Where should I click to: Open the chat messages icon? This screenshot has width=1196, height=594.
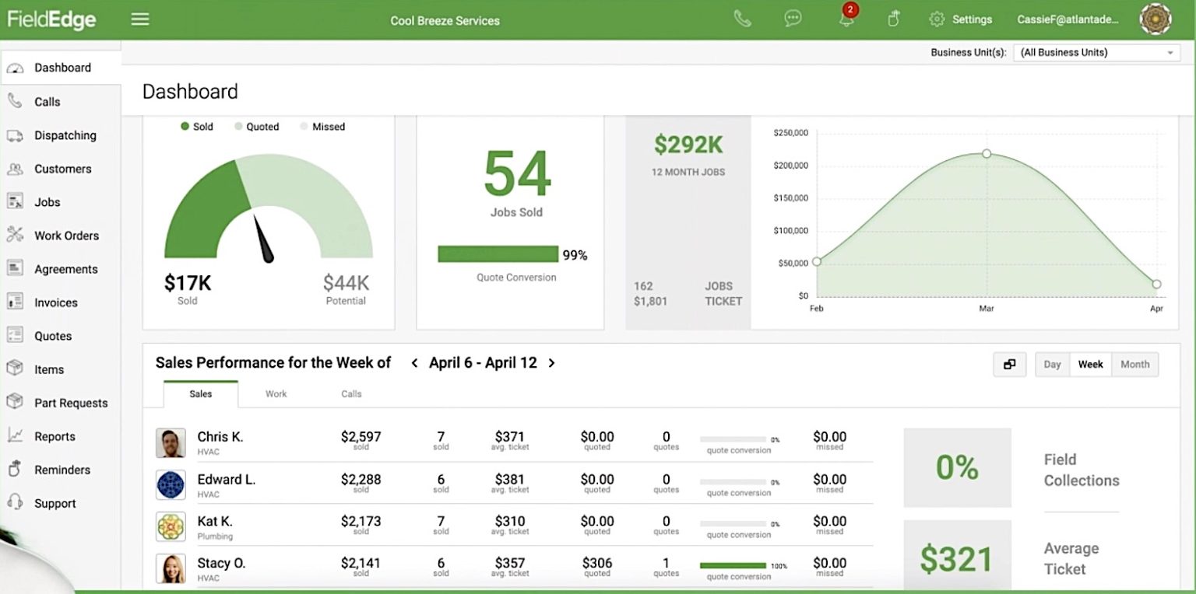pyautogui.click(x=793, y=18)
